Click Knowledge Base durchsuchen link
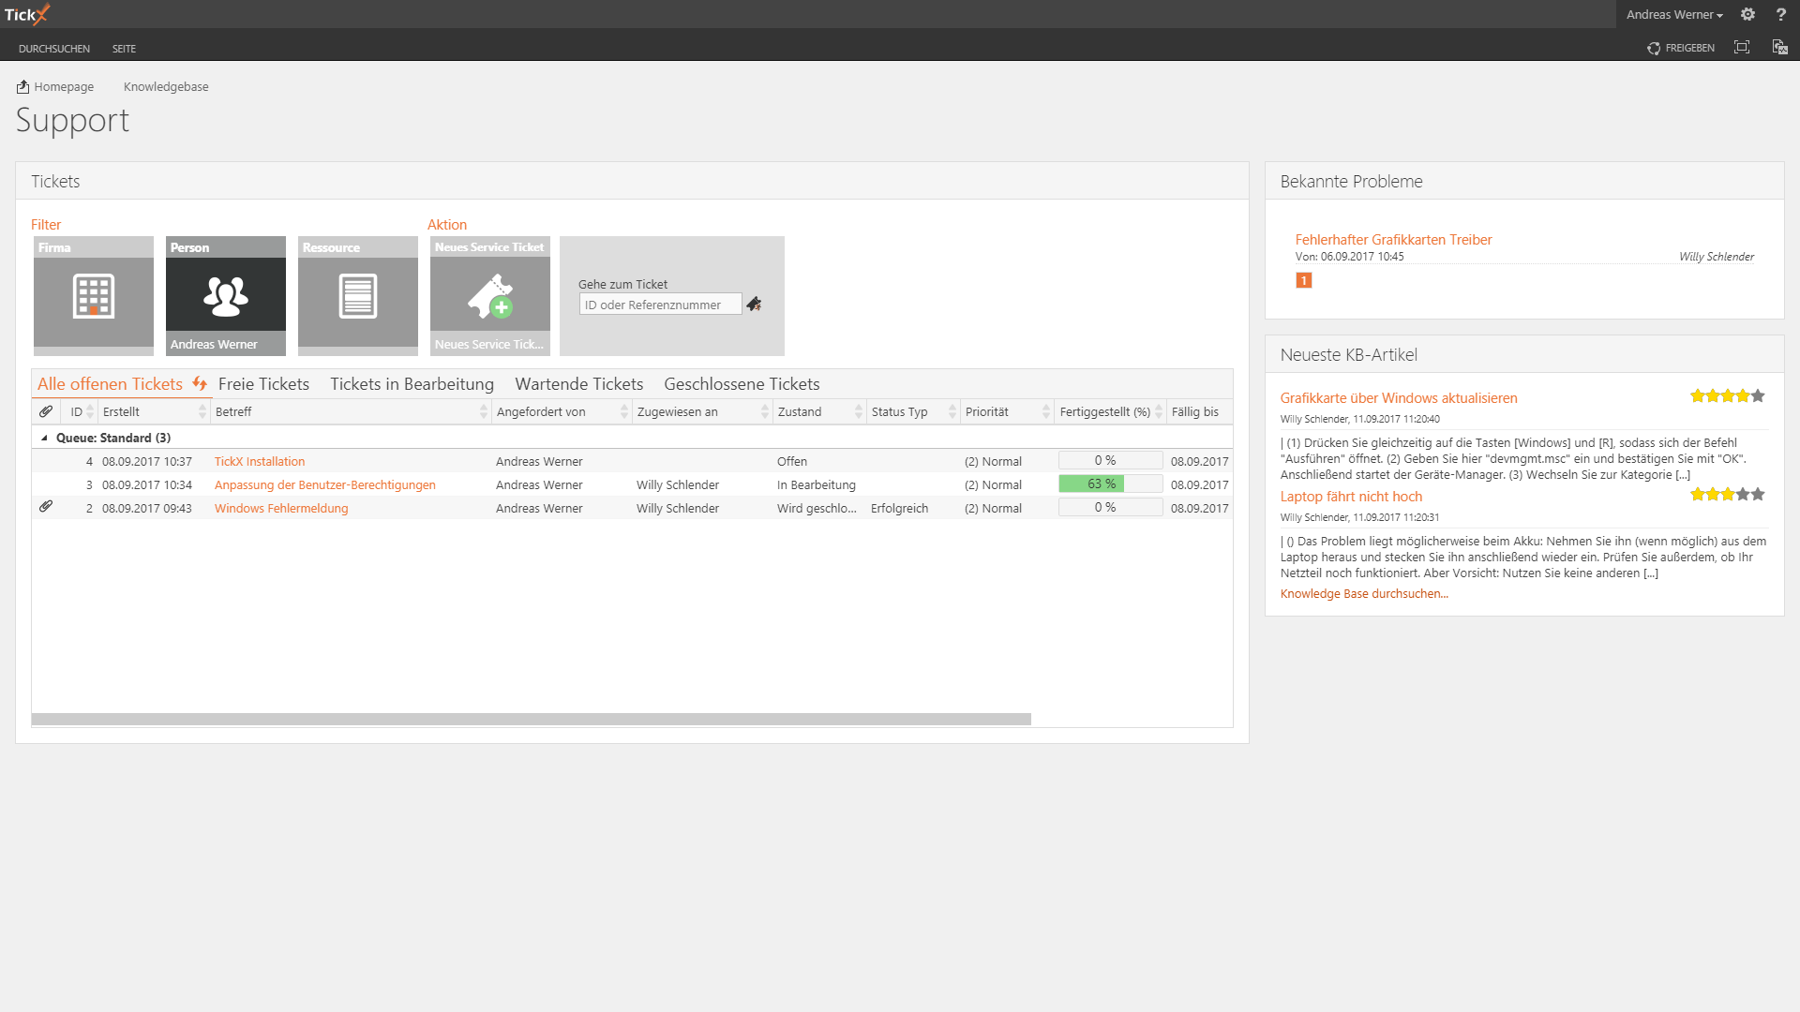 click(x=1364, y=594)
